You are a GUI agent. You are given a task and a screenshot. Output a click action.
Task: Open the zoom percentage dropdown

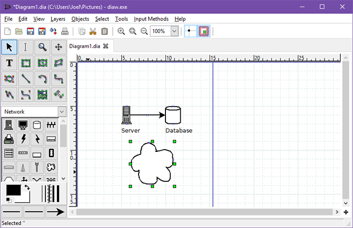click(x=174, y=32)
